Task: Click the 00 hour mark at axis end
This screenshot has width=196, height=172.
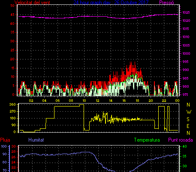Action: (x=177, y=101)
